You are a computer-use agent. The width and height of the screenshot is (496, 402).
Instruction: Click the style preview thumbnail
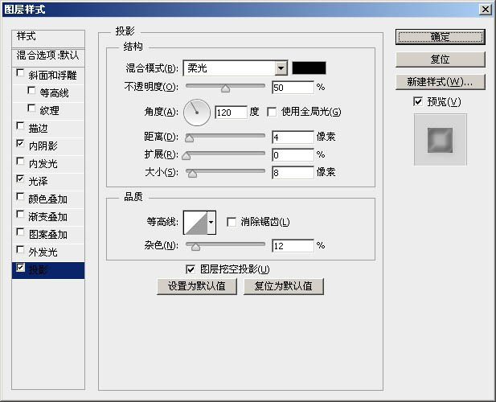pyautogui.click(x=440, y=139)
